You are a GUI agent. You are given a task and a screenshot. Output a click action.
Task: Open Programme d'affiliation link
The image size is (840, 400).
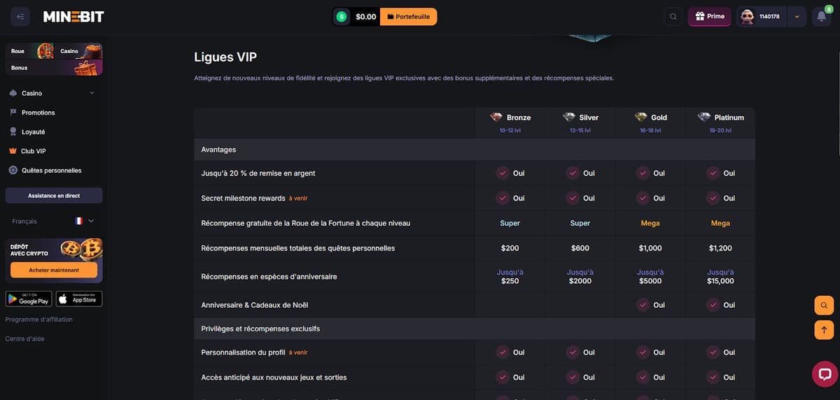[38, 320]
